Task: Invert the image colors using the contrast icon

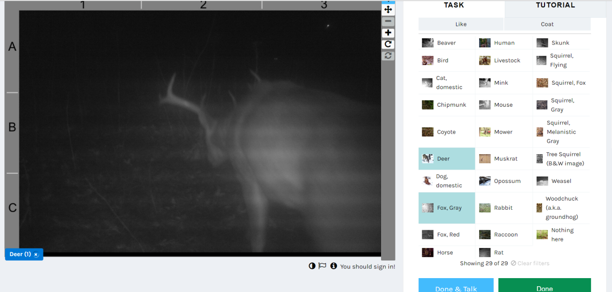Action: tap(312, 266)
